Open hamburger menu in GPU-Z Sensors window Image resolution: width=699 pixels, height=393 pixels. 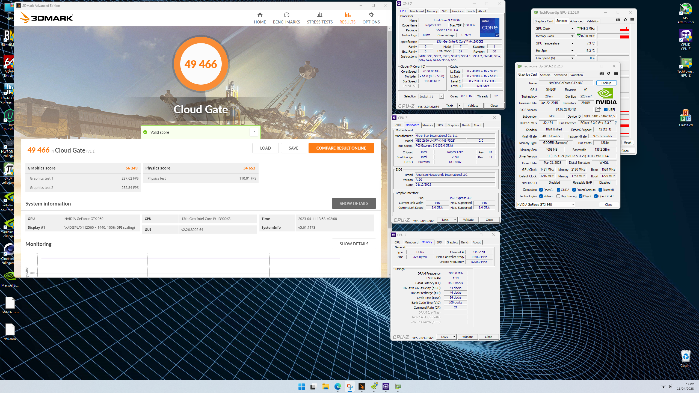click(632, 20)
